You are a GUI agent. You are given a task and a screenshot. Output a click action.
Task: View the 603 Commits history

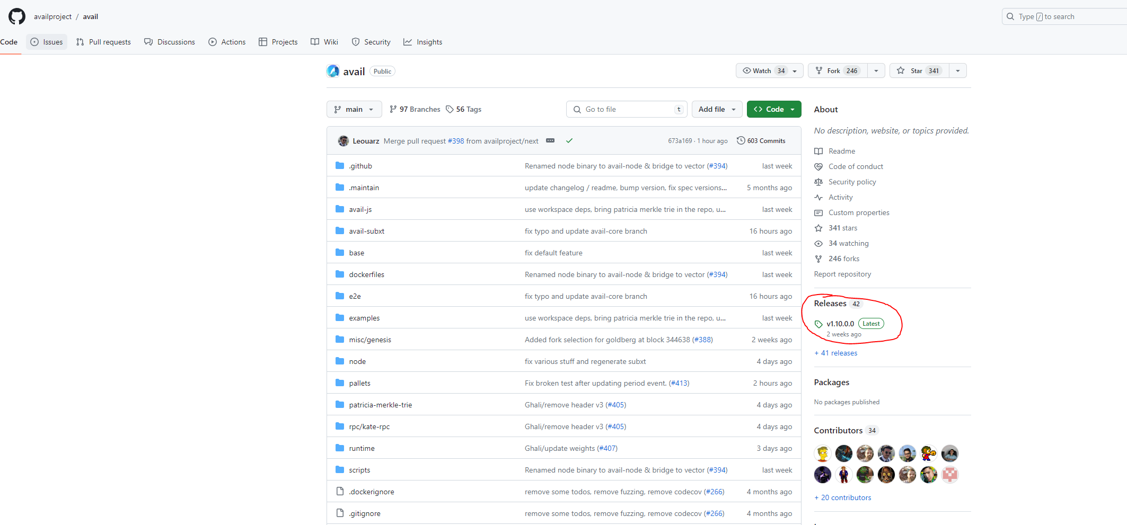click(x=761, y=140)
